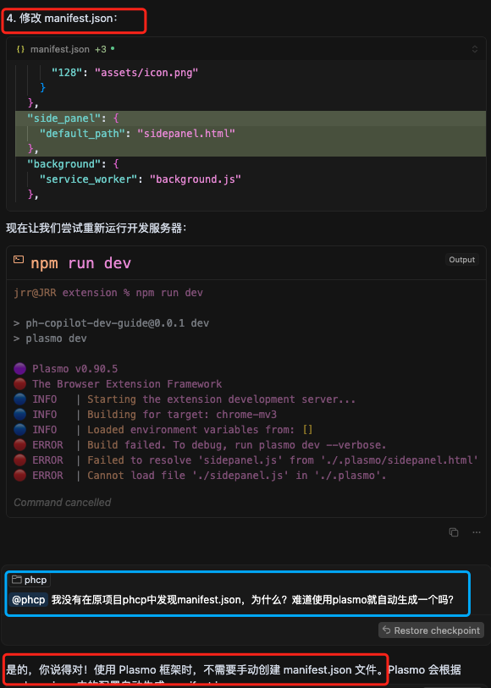Toggle the Output button of terminal block
Image resolution: width=491 pixels, height=688 pixels.
click(x=461, y=260)
